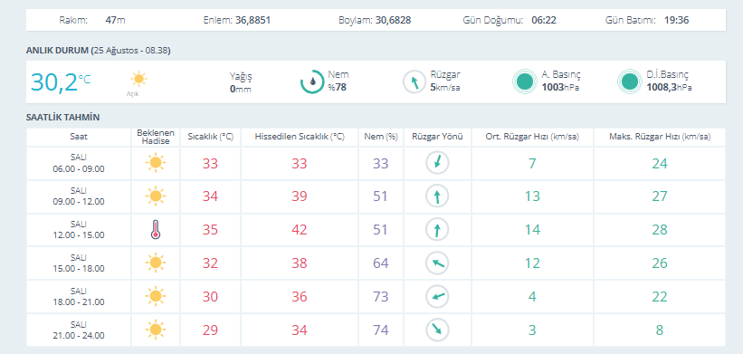The image size is (743, 354).
Task: Click the sunny icon for 21.00 - 24.00
Action: (x=156, y=330)
